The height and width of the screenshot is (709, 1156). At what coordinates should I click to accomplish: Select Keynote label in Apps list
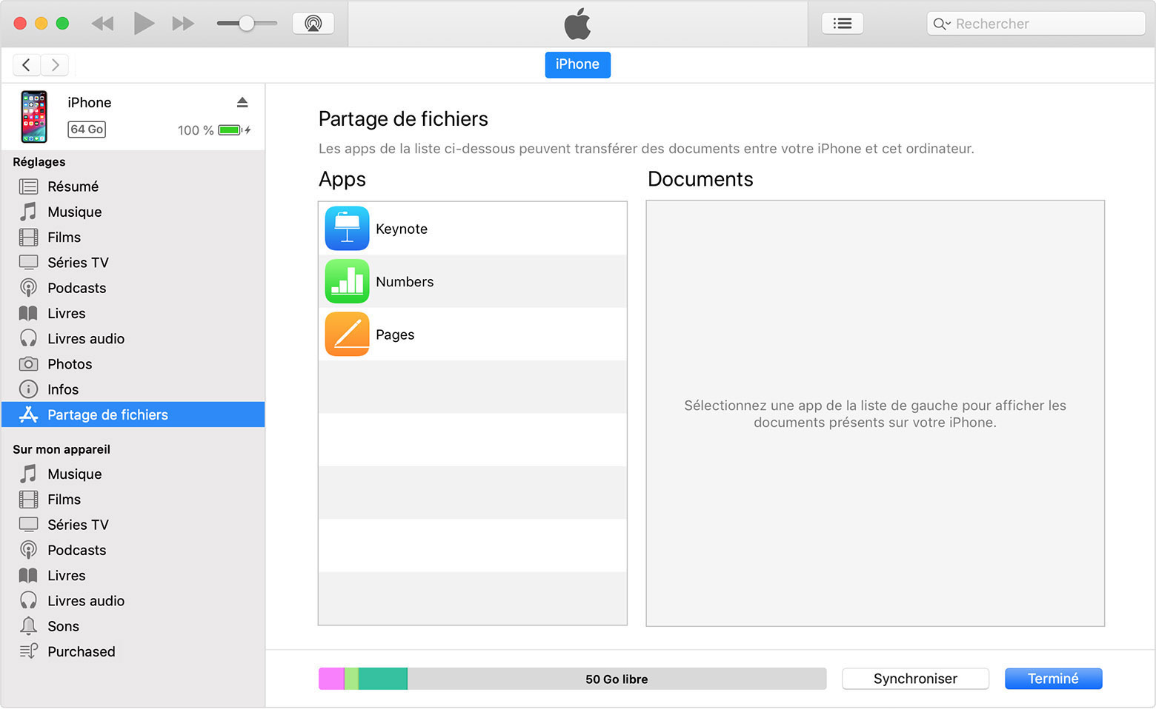pyautogui.click(x=402, y=229)
